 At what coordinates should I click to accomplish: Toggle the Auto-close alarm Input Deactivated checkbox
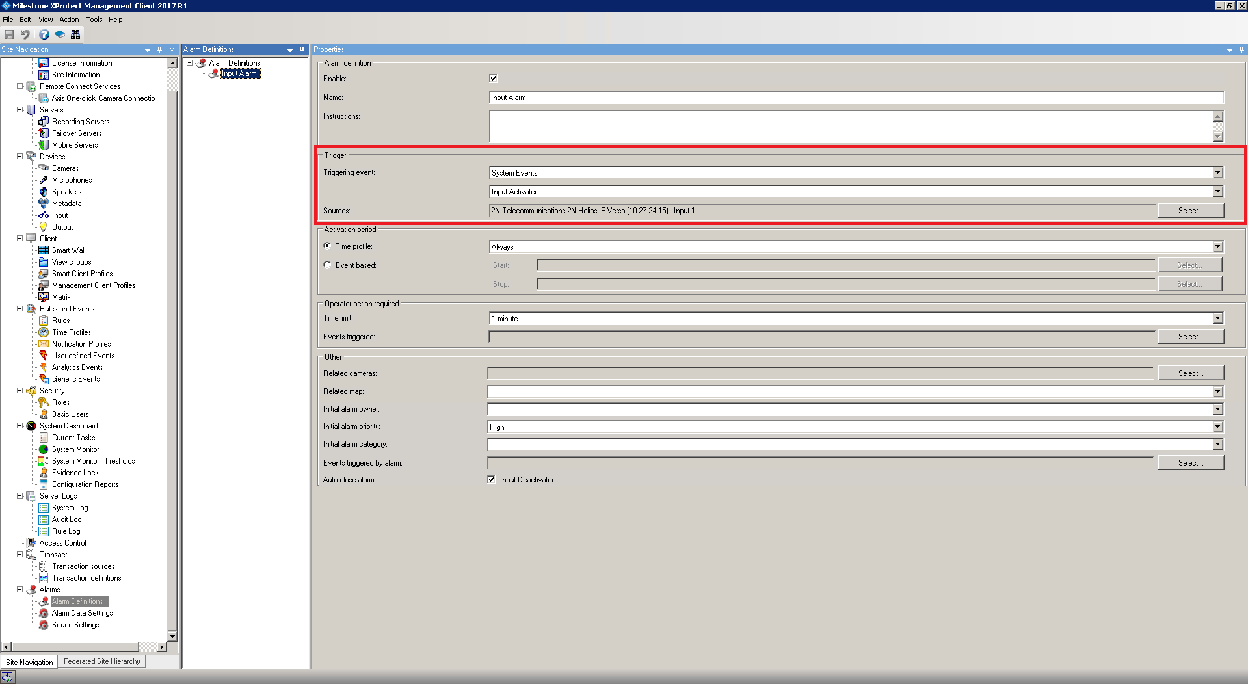[x=491, y=480]
